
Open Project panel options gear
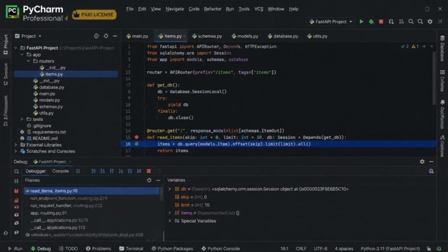coord(106,36)
